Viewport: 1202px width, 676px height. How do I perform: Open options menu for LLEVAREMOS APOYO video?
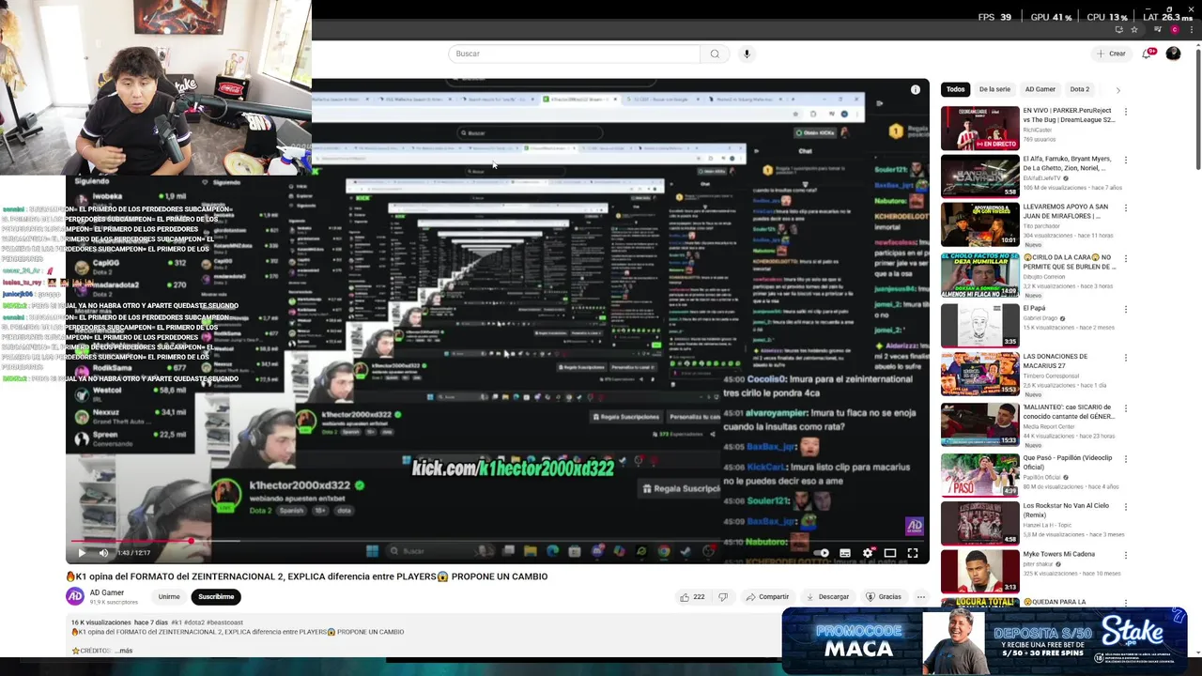[x=1125, y=208]
